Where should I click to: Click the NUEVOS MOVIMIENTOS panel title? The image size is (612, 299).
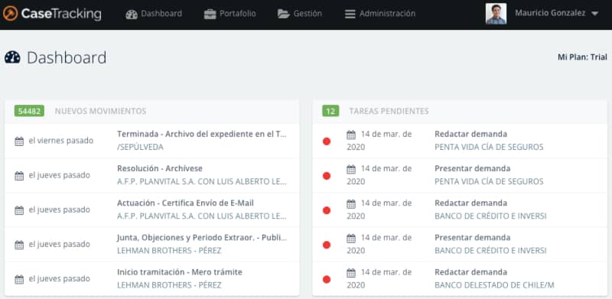coord(101,111)
